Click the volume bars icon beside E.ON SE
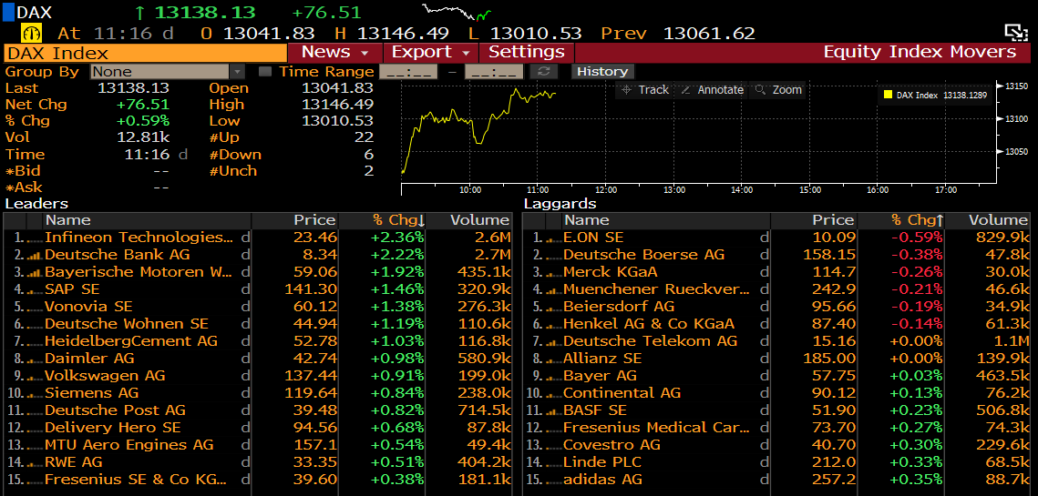Screen dimensions: 1038x496 (x=553, y=238)
